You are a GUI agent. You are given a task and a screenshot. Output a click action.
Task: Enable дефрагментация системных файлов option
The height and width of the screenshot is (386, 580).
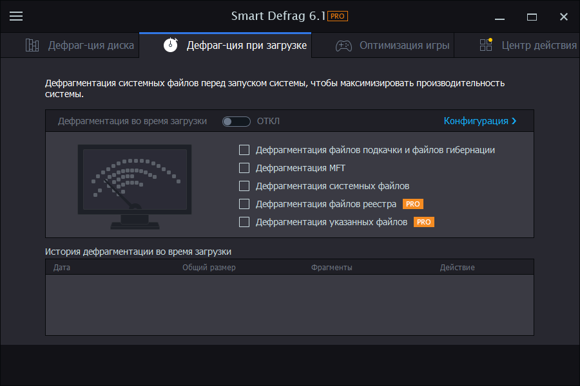tap(244, 186)
